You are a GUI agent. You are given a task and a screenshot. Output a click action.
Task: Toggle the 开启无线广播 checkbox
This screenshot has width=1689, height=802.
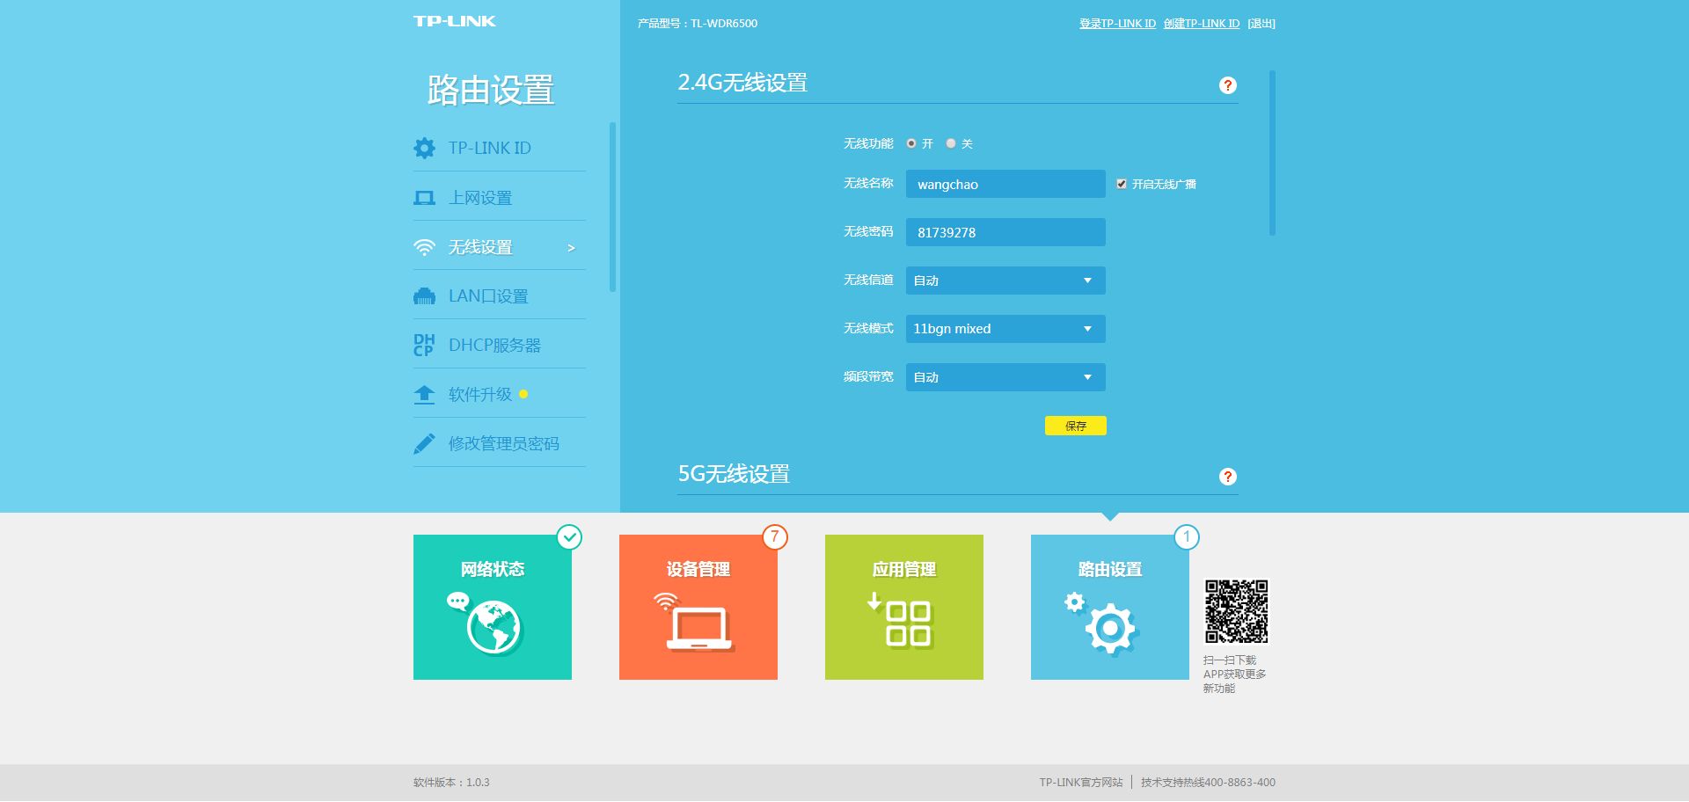point(1122,184)
